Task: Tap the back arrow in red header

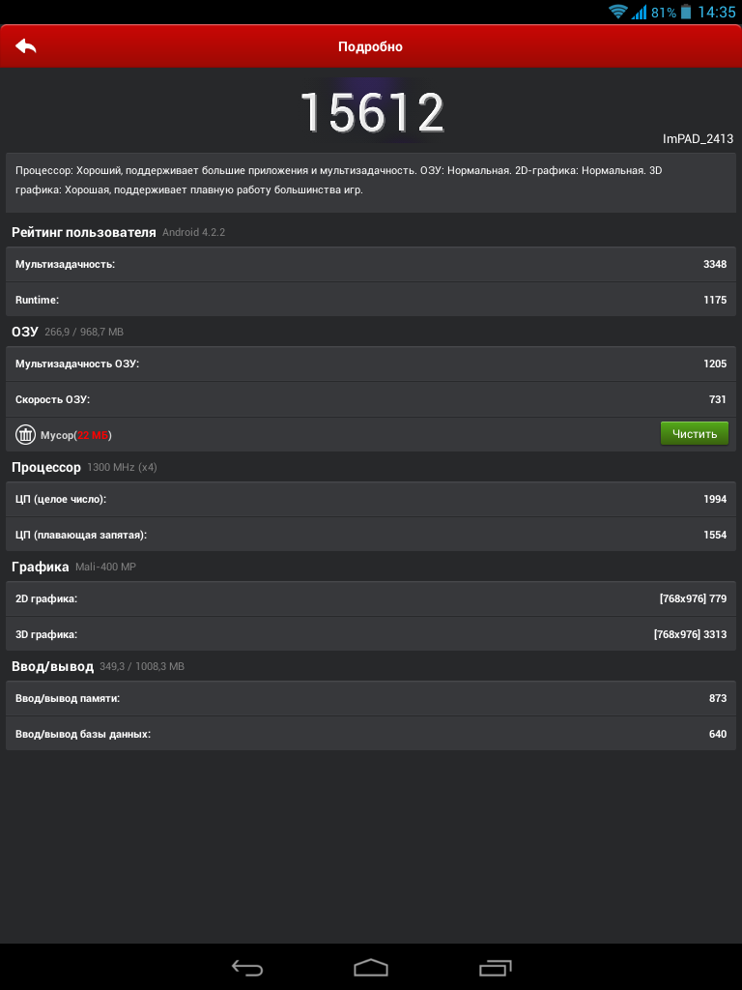Action: point(26,46)
